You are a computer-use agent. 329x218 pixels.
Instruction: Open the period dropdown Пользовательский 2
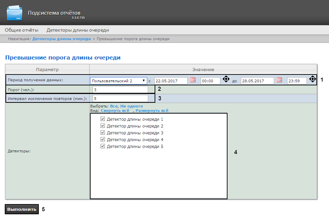119,81
